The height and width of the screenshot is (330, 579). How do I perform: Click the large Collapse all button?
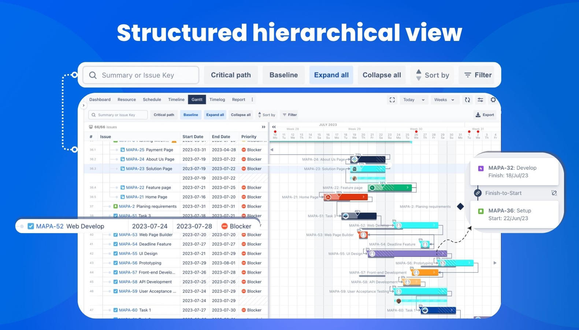pyautogui.click(x=382, y=75)
